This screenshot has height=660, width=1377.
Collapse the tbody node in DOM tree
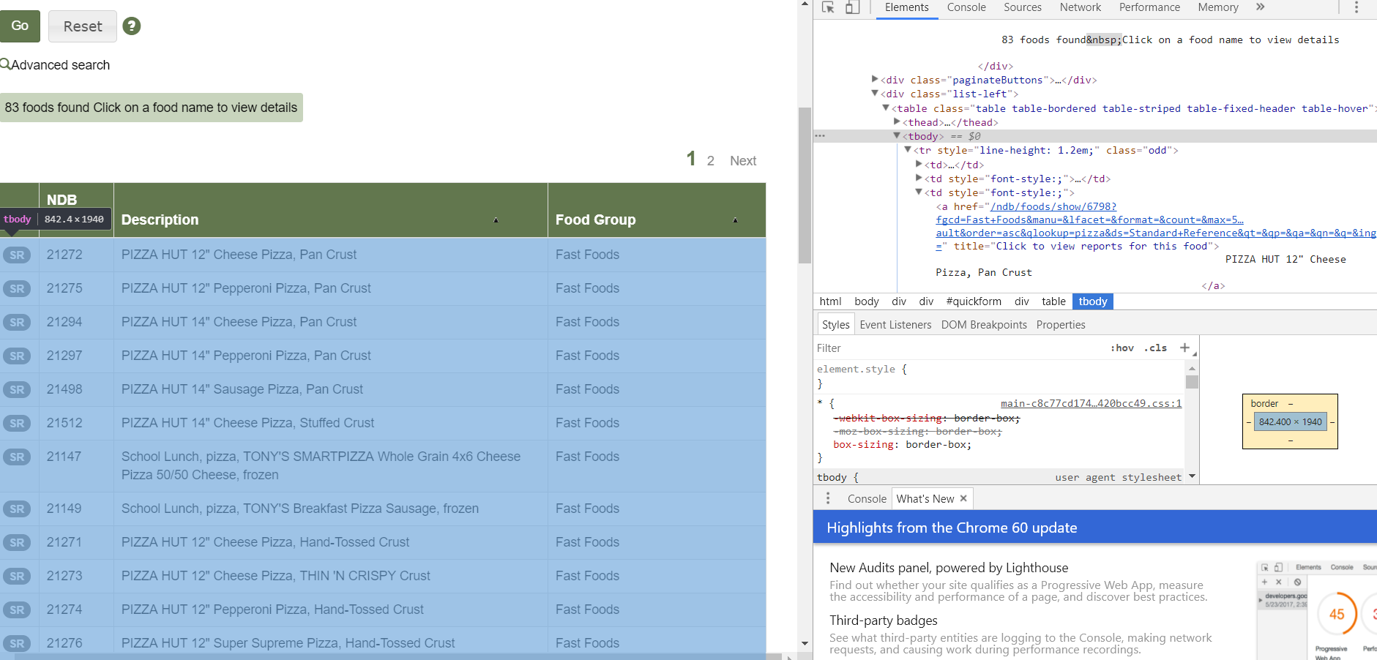[x=897, y=135]
